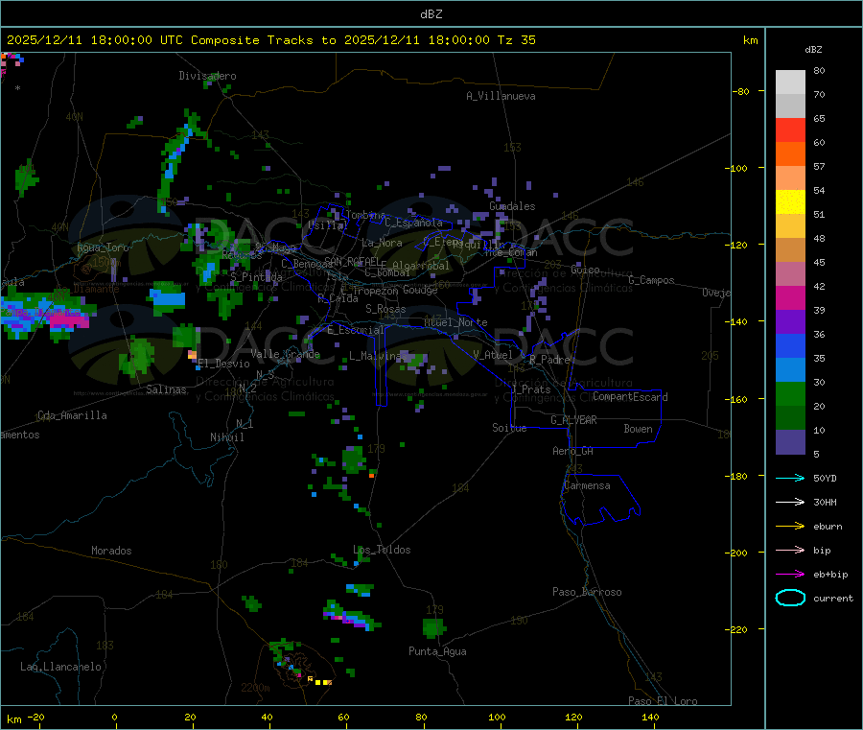
Task: Click the A_Villanueva map label
Action: (x=501, y=96)
